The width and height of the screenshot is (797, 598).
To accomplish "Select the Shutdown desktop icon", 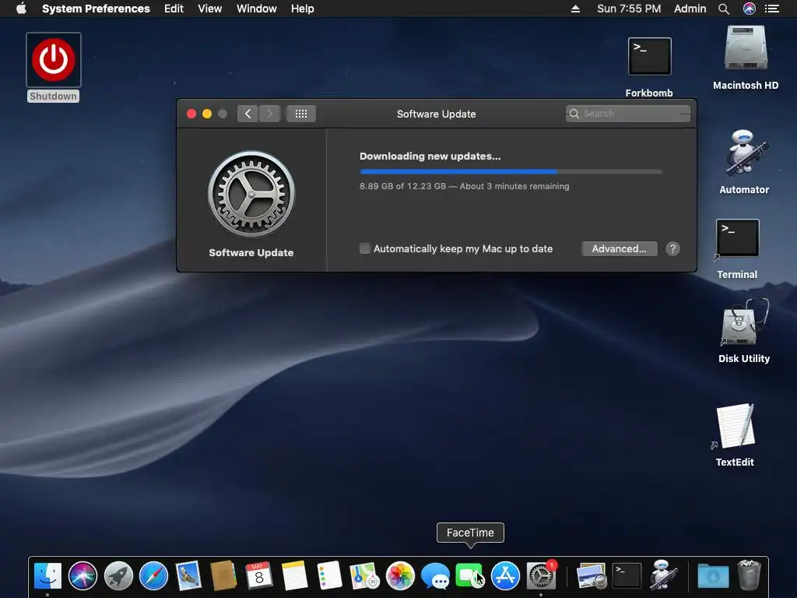I will [54, 60].
